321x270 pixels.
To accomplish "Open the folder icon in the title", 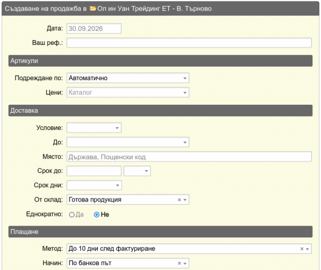I will click(93, 9).
